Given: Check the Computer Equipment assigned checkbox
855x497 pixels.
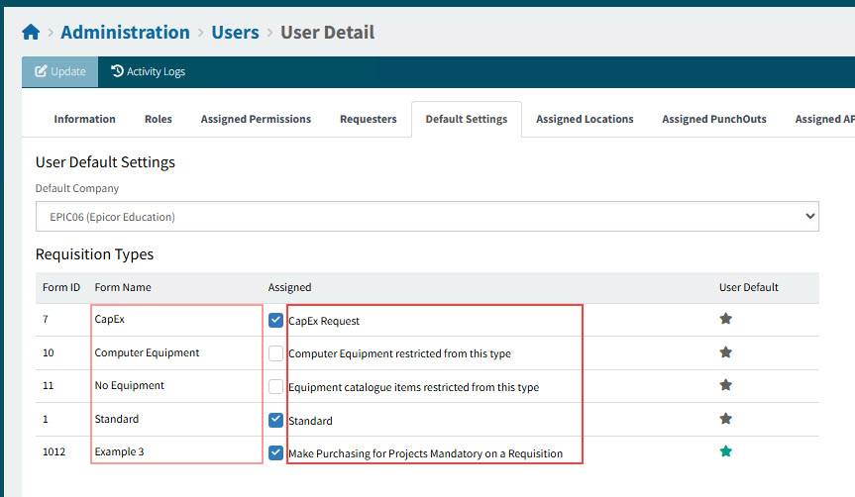Looking at the screenshot, I should tap(275, 353).
